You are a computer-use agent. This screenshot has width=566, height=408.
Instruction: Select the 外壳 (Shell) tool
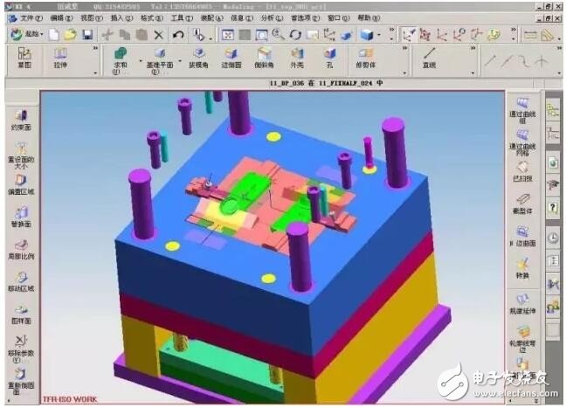296,58
